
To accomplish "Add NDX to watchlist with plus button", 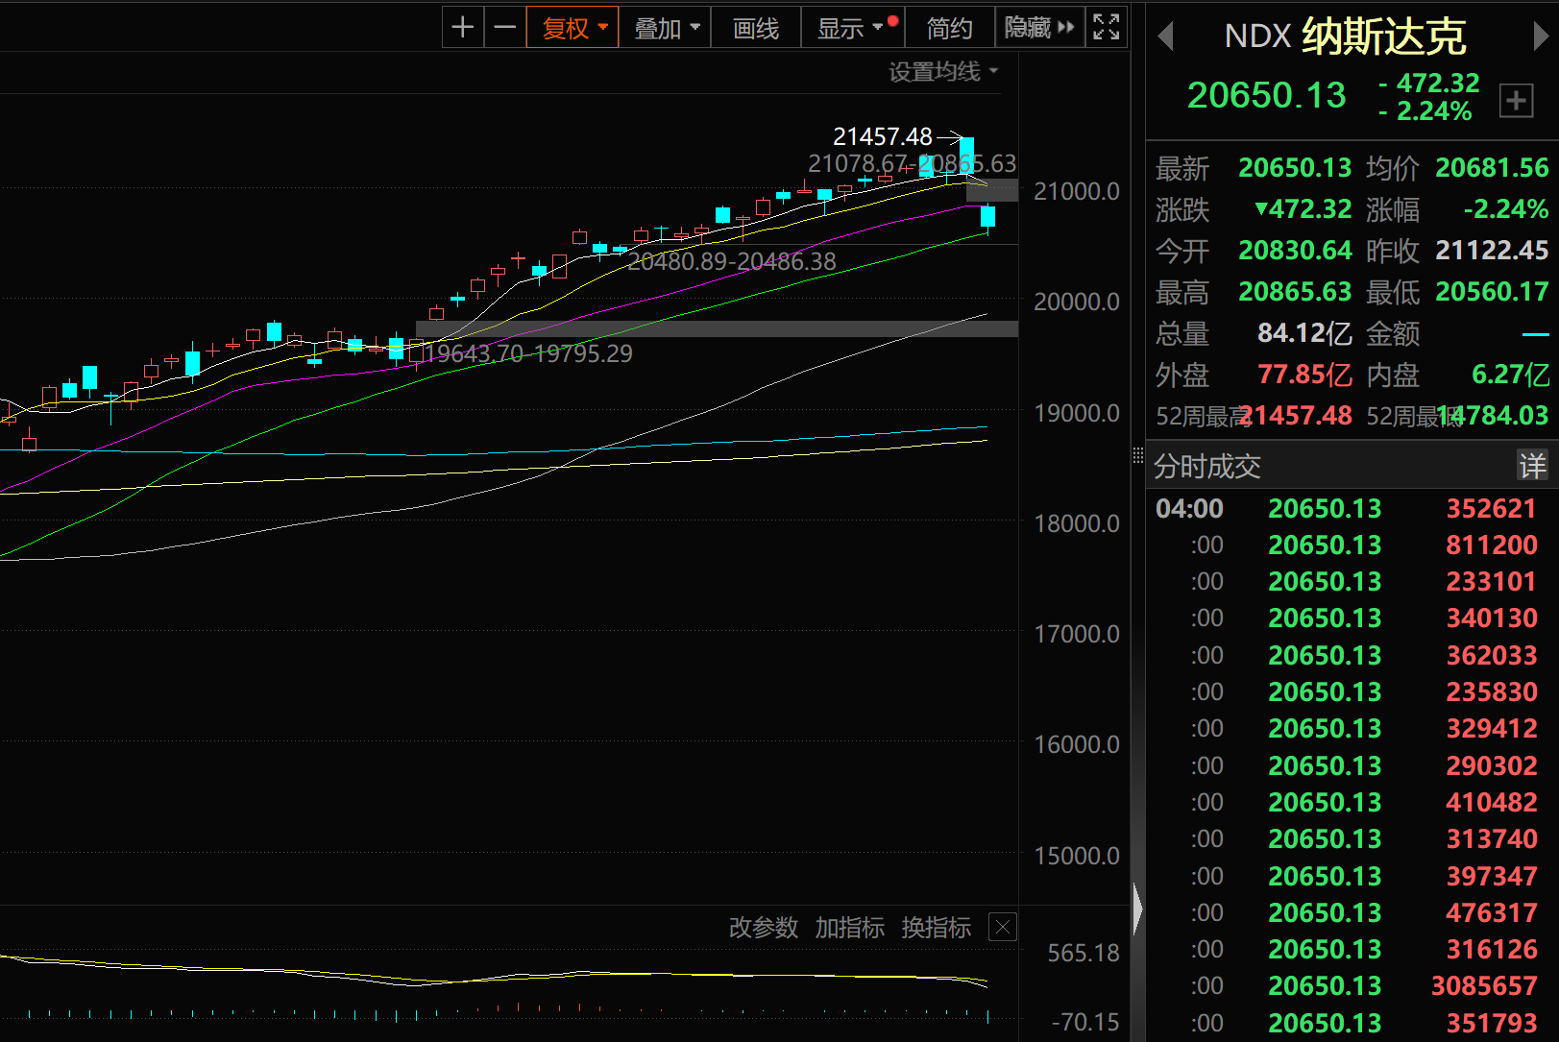I will click(1516, 100).
